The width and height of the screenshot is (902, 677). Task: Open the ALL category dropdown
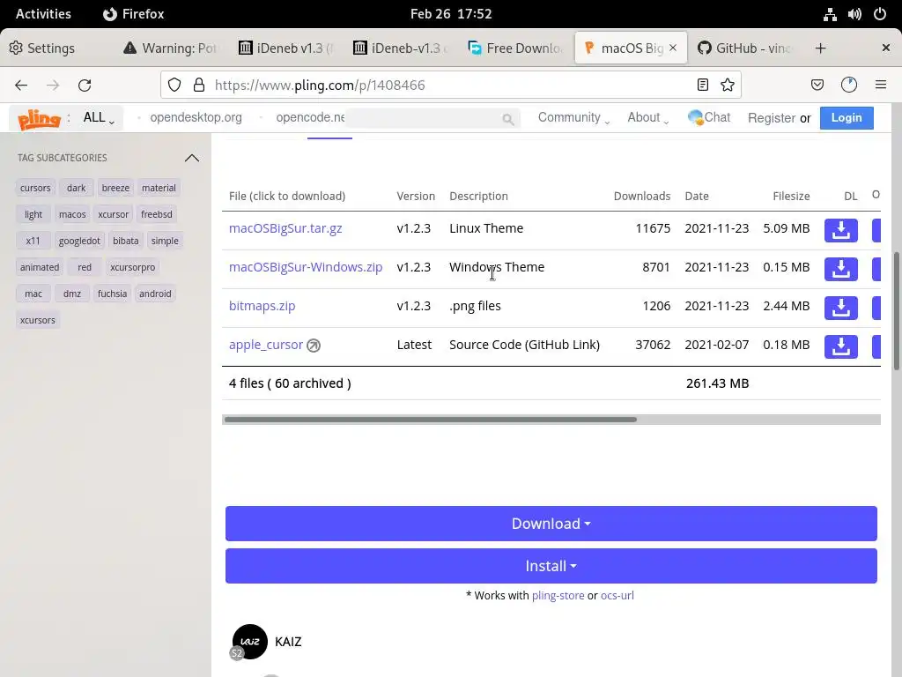point(99,118)
